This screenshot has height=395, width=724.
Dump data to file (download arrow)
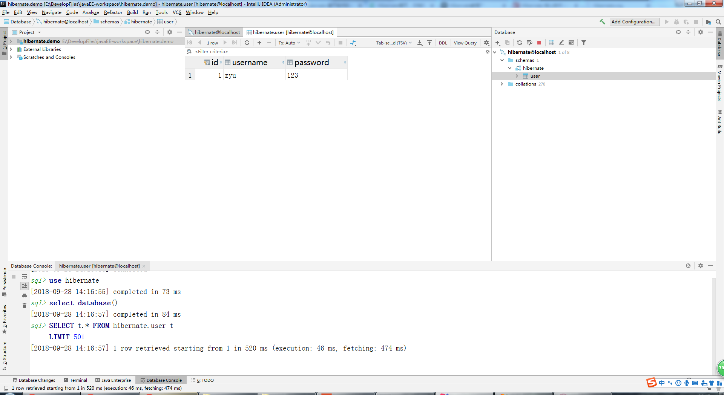click(x=420, y=43)
